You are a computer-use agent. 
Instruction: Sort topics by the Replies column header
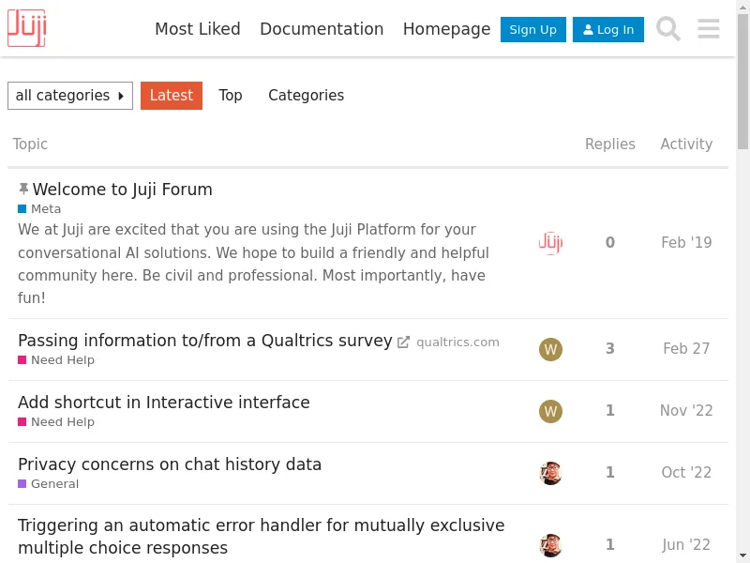(x=610, y=145)
